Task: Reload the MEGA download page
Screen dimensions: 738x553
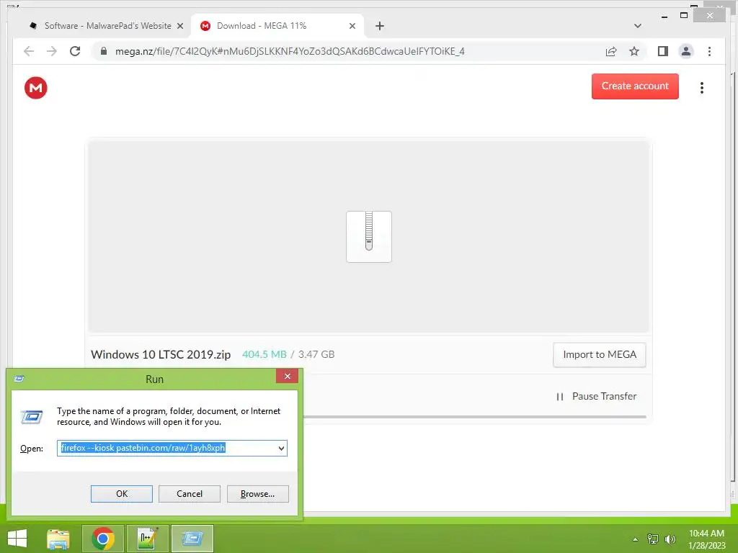Action: pyautogui.click(x=75, y=51)
